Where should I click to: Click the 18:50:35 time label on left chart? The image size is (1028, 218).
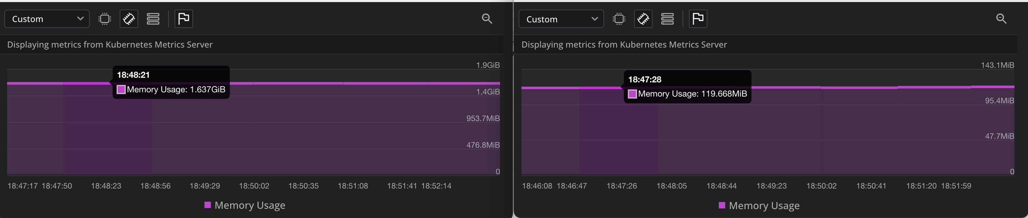303,186
